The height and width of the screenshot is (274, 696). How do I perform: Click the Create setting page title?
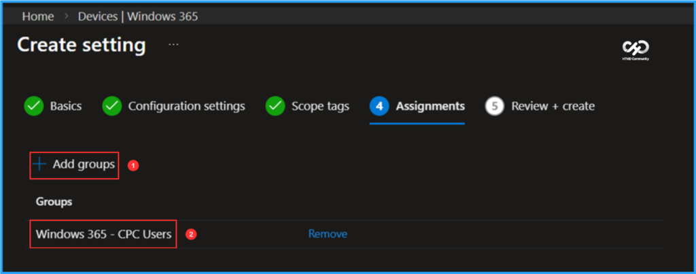click(82, 45)
